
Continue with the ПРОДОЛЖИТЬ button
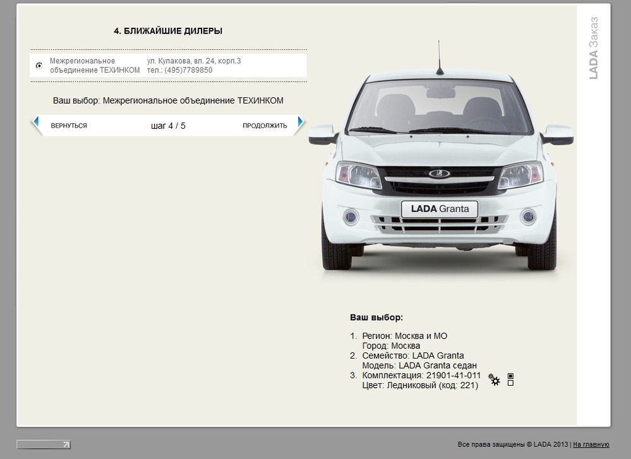tap(265, 126)
